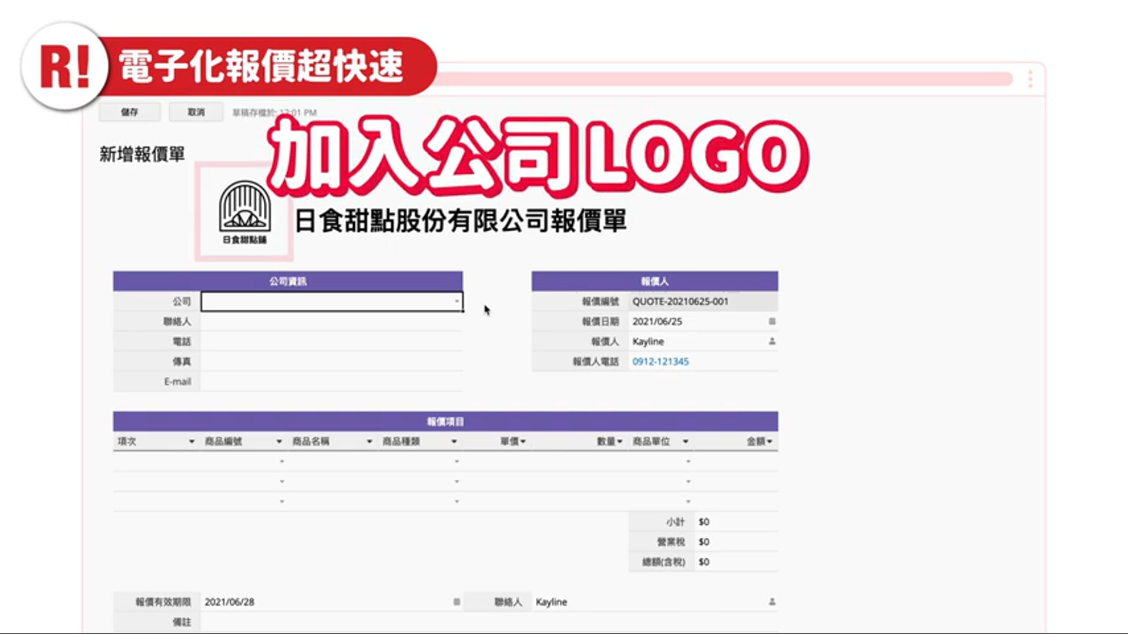Click person icon in bottom 聯絡人 field
Viewport: 1128px width, 634px height.
(772, 602)
